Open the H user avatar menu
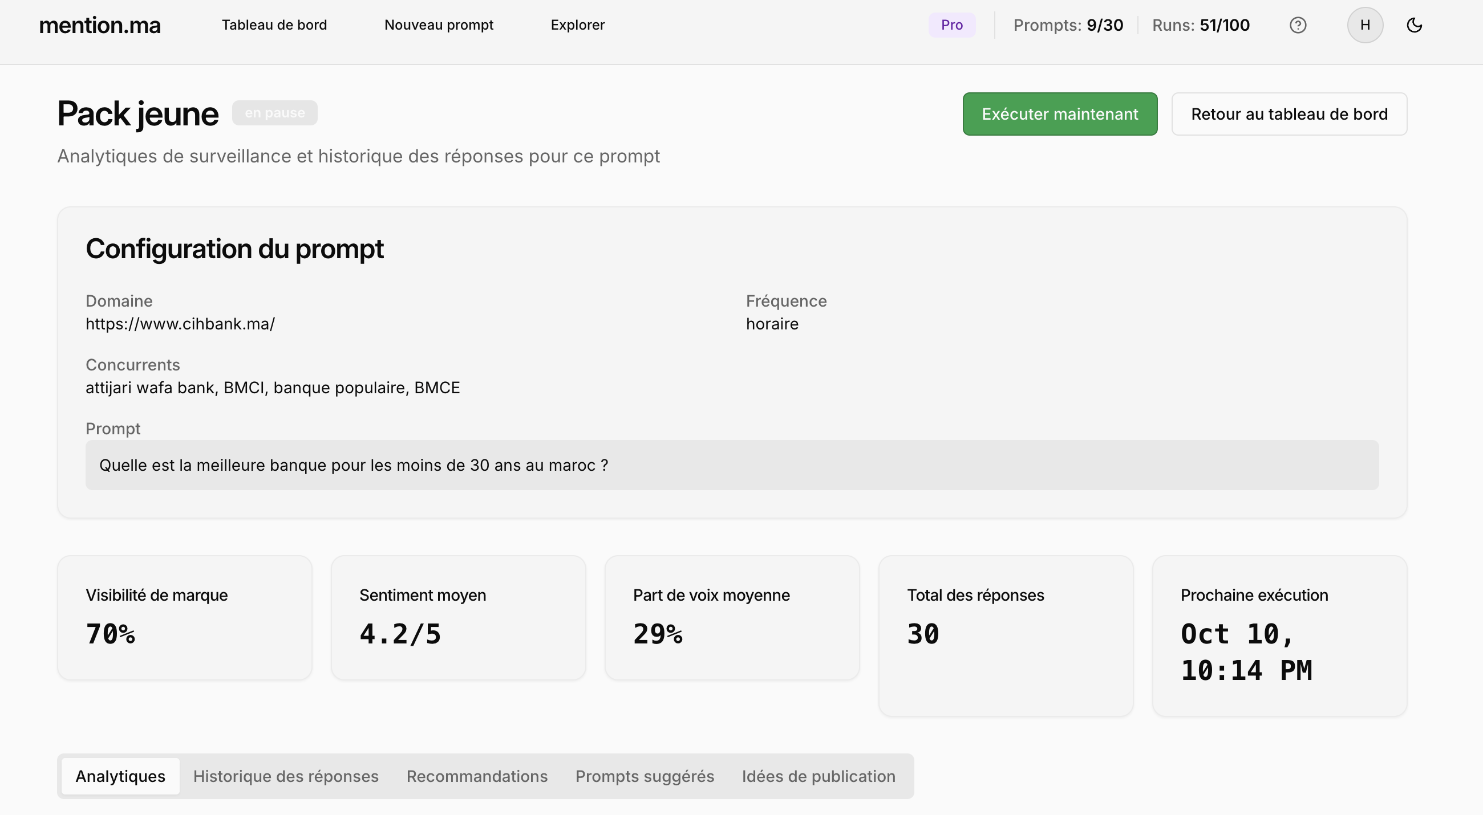This screenshot has width=1483, height=815. [1364, 25]
